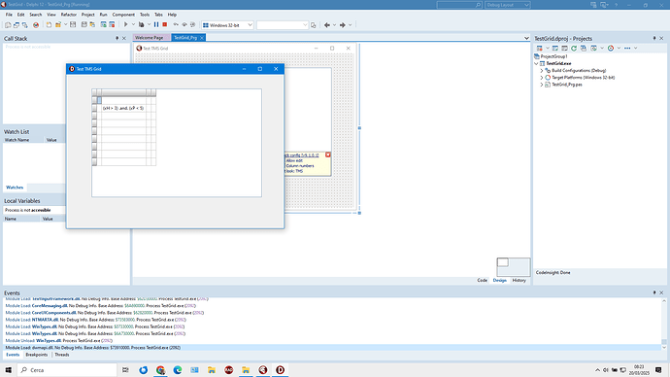Click the Windows search box labeled Cerca

(67, 370)
